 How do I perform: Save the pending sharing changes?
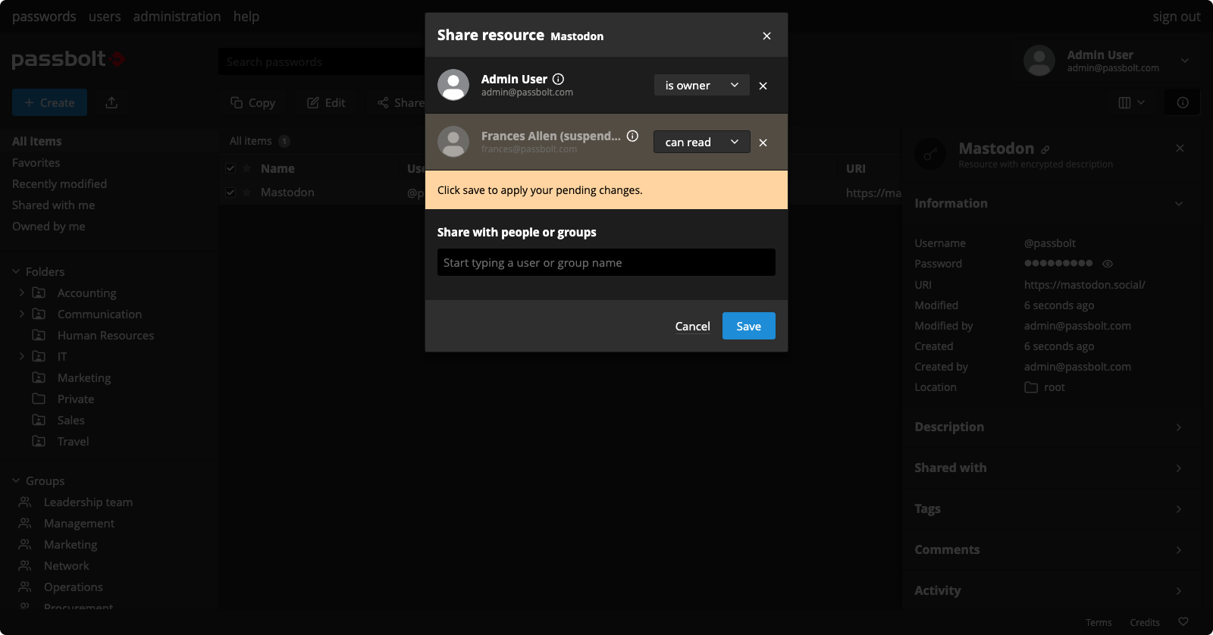[748, 326]
